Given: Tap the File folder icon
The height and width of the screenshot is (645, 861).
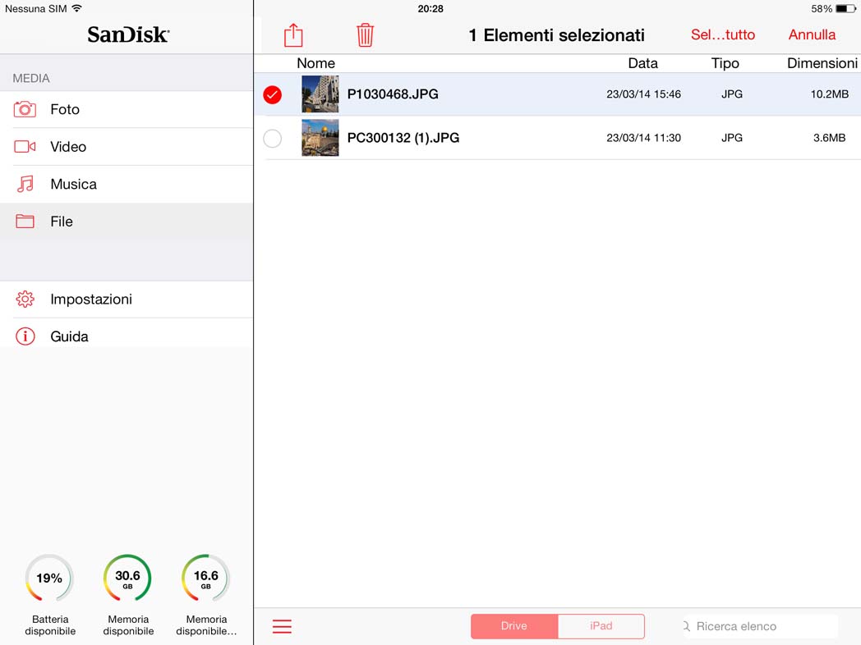Looking at the screenshot, I should [25, 221].
